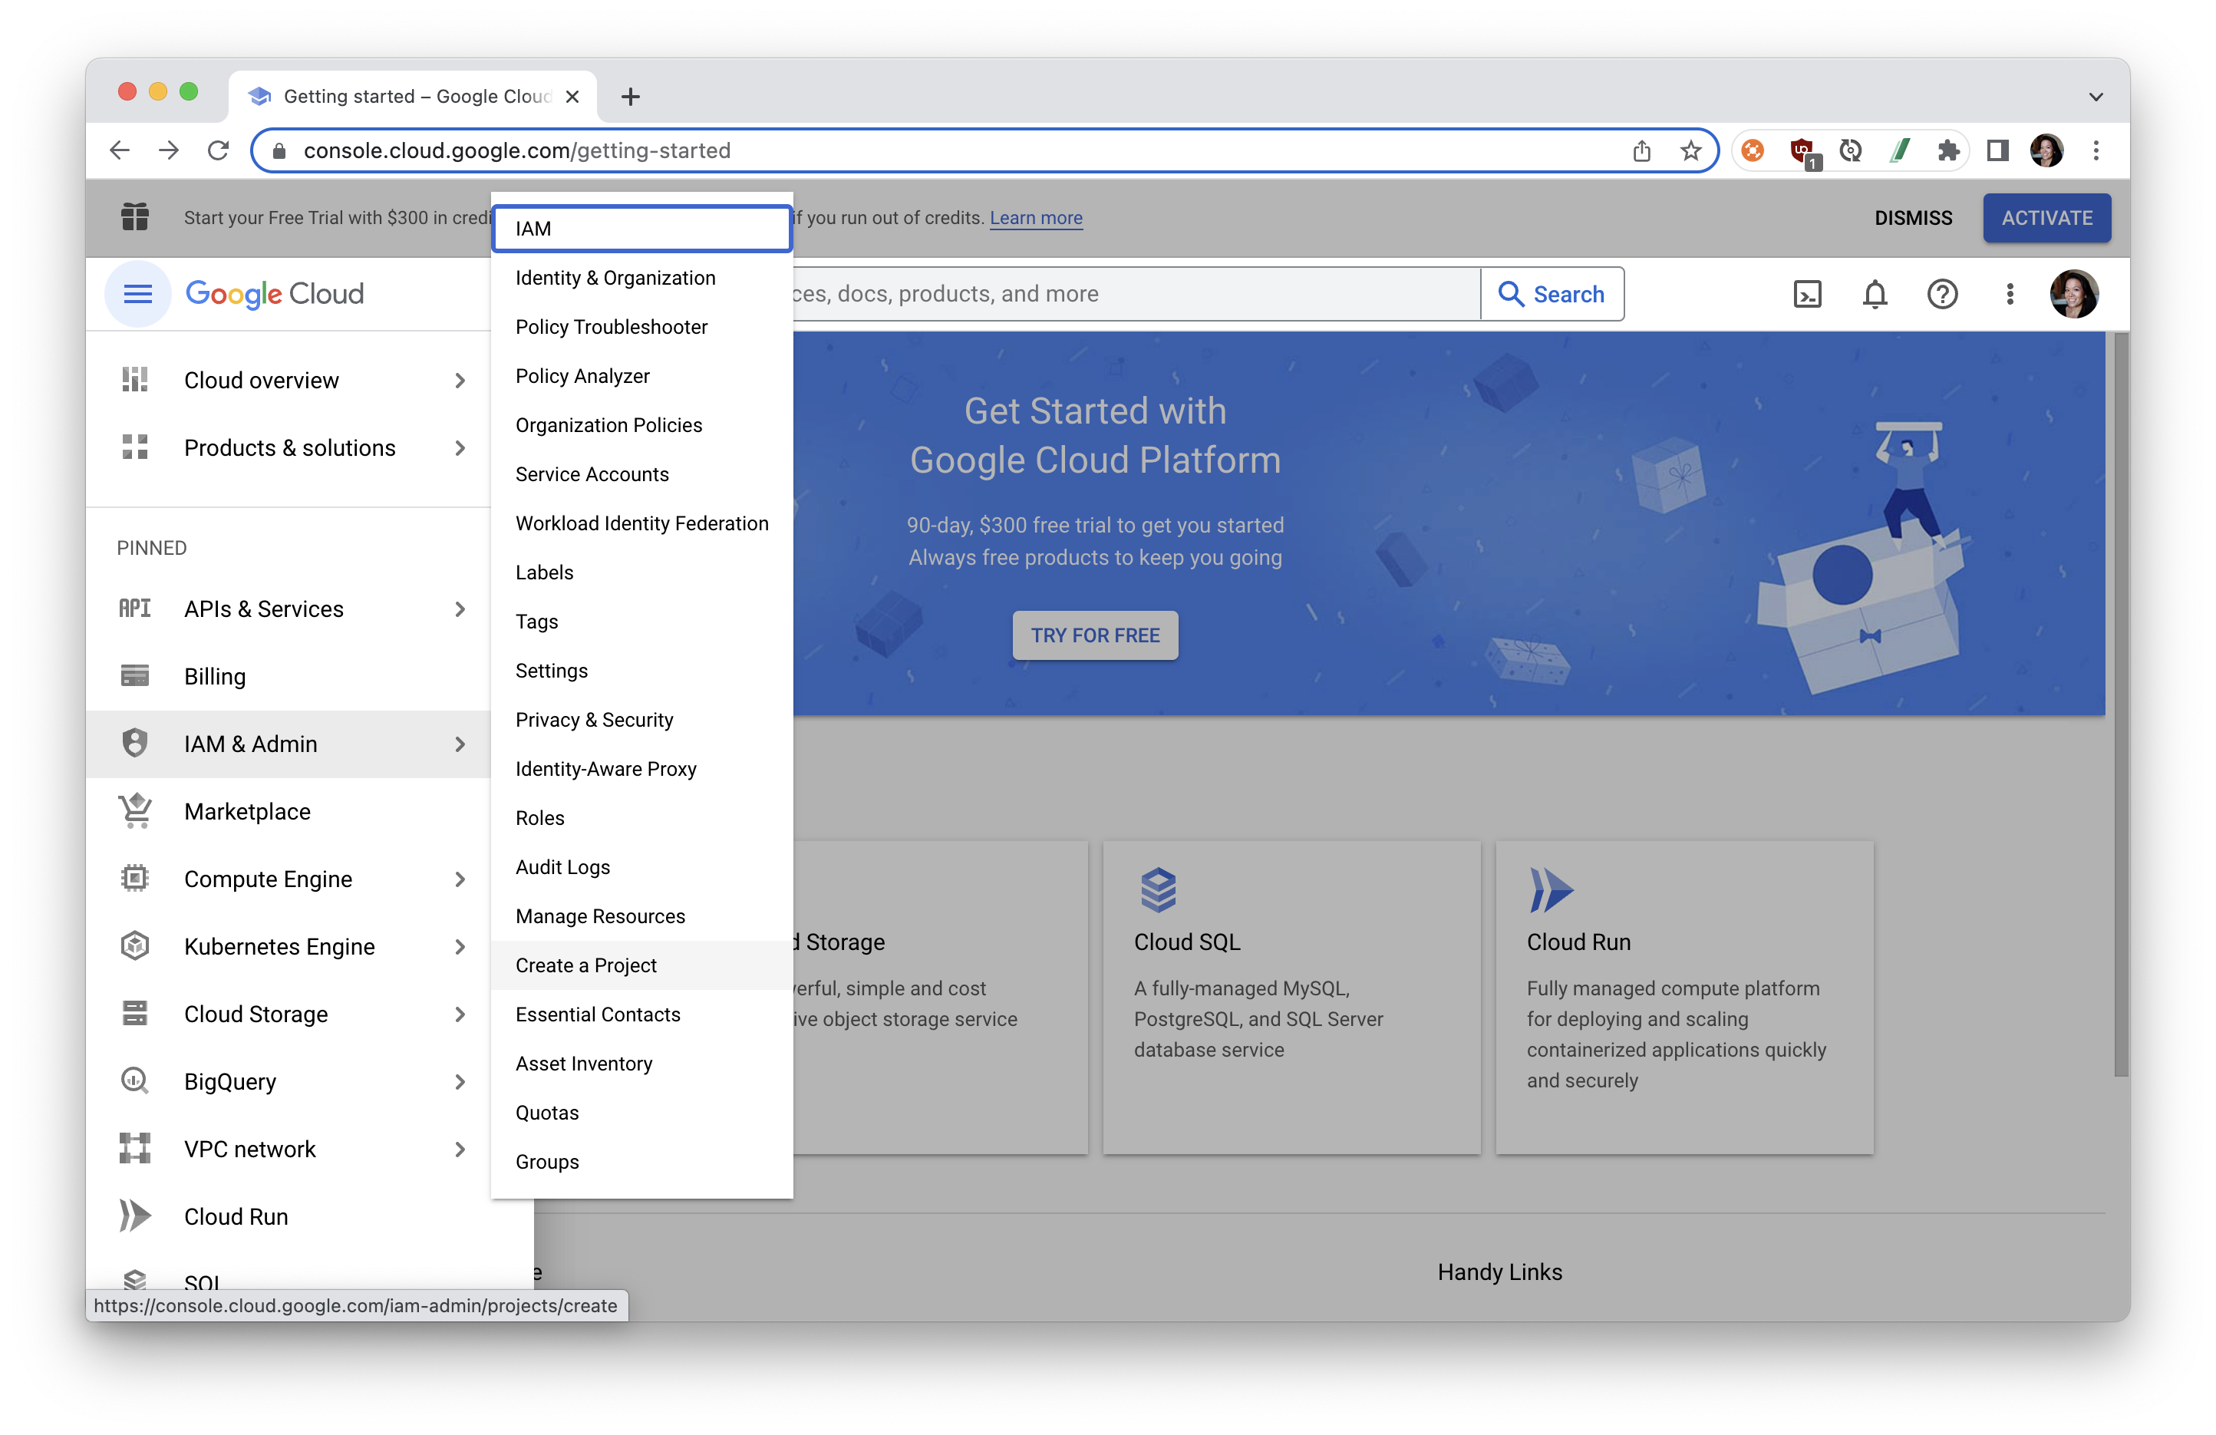Click the Products & solutions grid icon

[x=135, y=448]
